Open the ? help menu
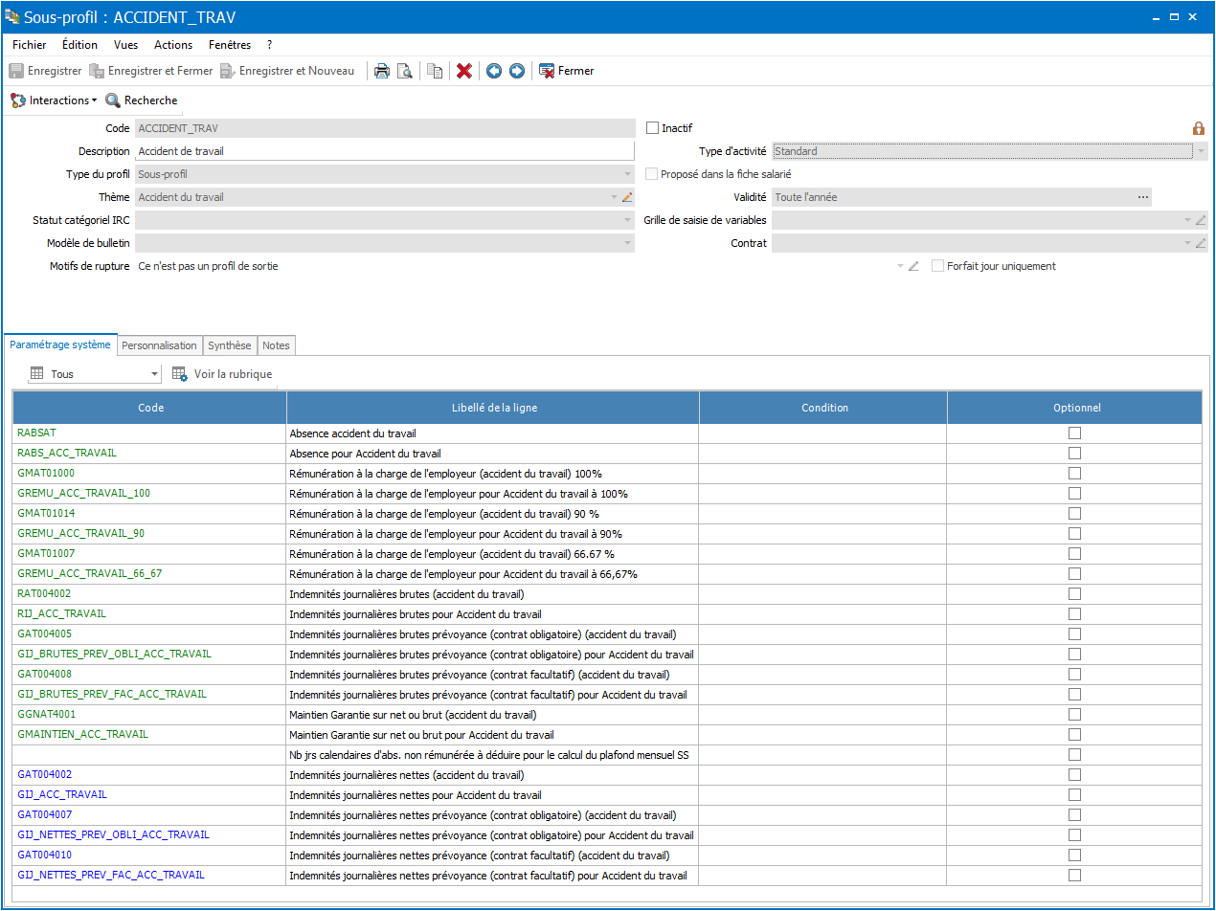Screen dimensions: 1216x911 point(270,45)
